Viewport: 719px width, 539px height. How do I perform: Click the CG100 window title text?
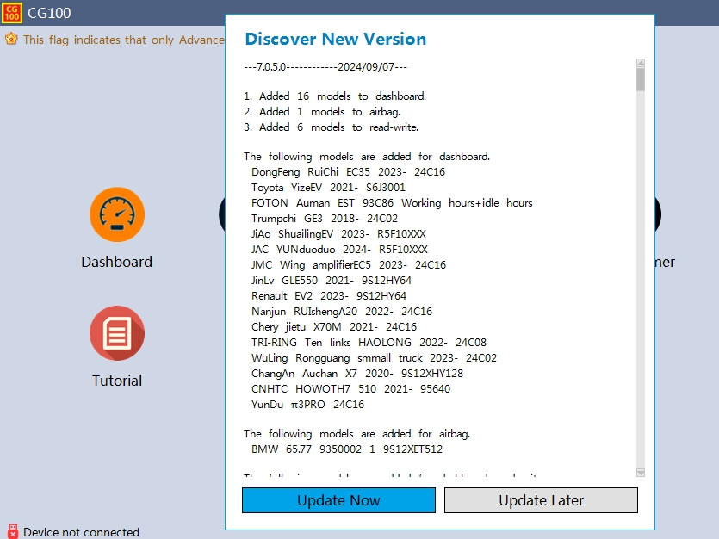[x=49, y=13]
